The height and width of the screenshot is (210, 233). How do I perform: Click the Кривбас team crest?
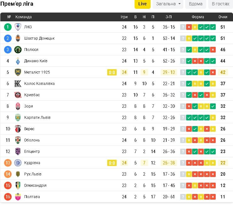click(18, 95)
